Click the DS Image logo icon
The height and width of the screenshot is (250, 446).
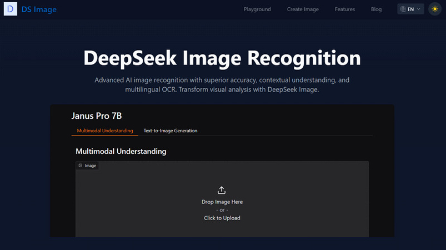(x=10, y=9)
